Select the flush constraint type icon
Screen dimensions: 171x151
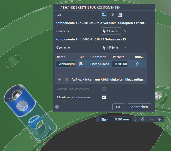pos(104,15)
